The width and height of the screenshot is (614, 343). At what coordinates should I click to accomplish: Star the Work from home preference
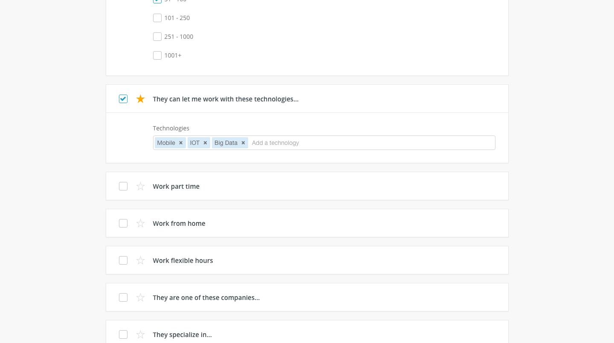coord(140,223)
